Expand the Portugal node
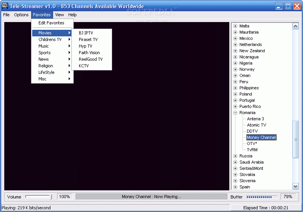 tap(235, 101)
